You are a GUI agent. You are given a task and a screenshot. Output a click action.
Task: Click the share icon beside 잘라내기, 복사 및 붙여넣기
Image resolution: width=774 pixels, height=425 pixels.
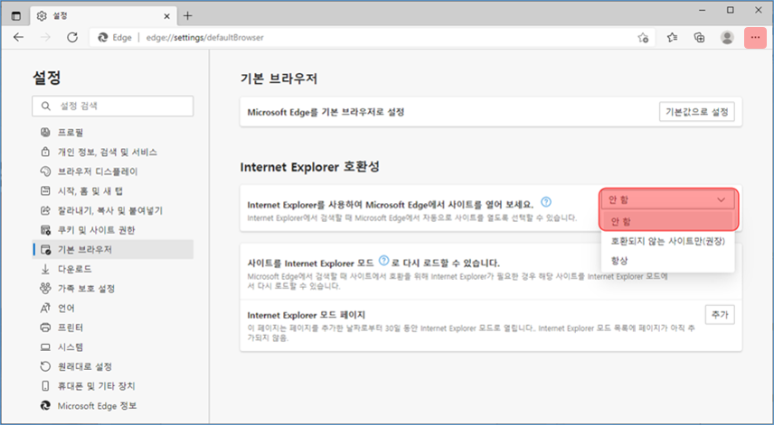[45, 210]
